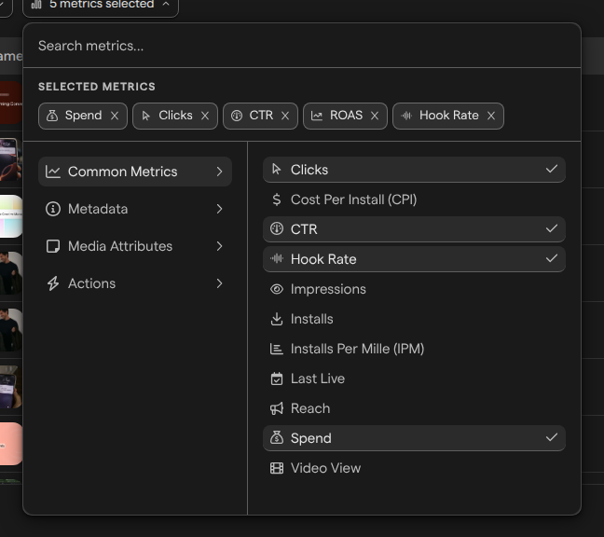Expand Common Metrics chevron

(220, 172)
